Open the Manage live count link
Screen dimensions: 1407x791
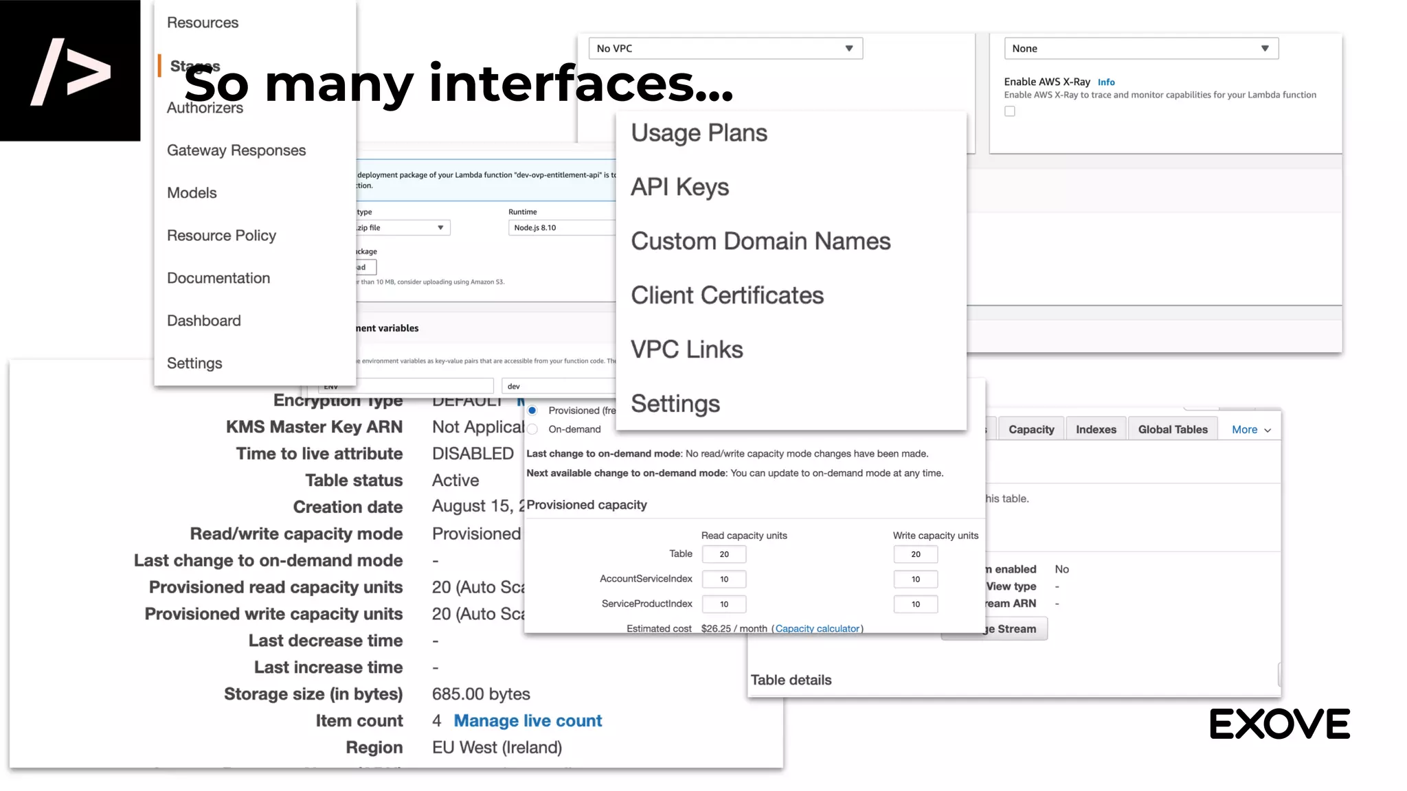(528, 721)
